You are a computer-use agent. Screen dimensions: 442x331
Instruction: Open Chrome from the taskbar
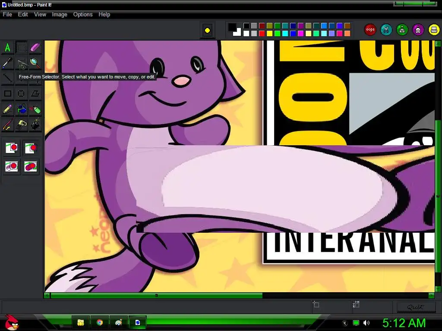click(100, 322)
